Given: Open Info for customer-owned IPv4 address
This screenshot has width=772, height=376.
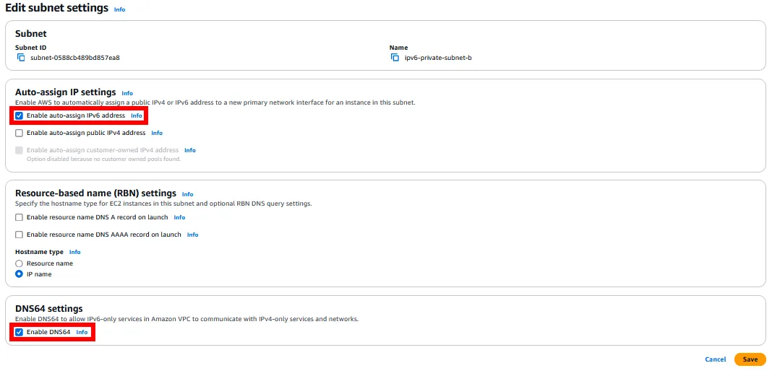Looking at the screenshot, I should [189, 150].
